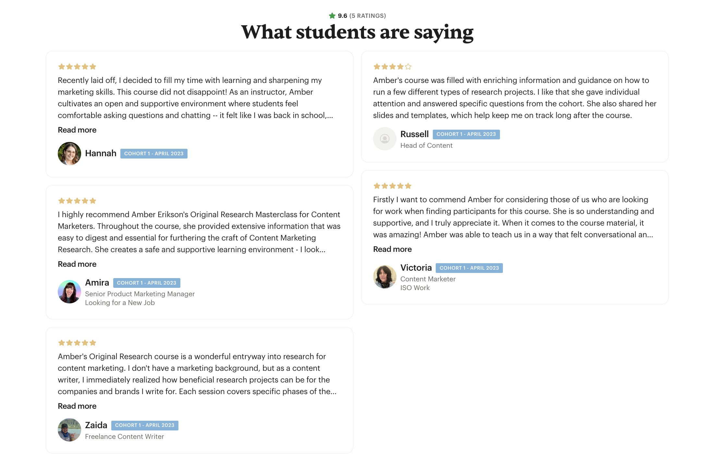
Task: Click the four-star rating on Russell's review
Action: tap(392, 67)
